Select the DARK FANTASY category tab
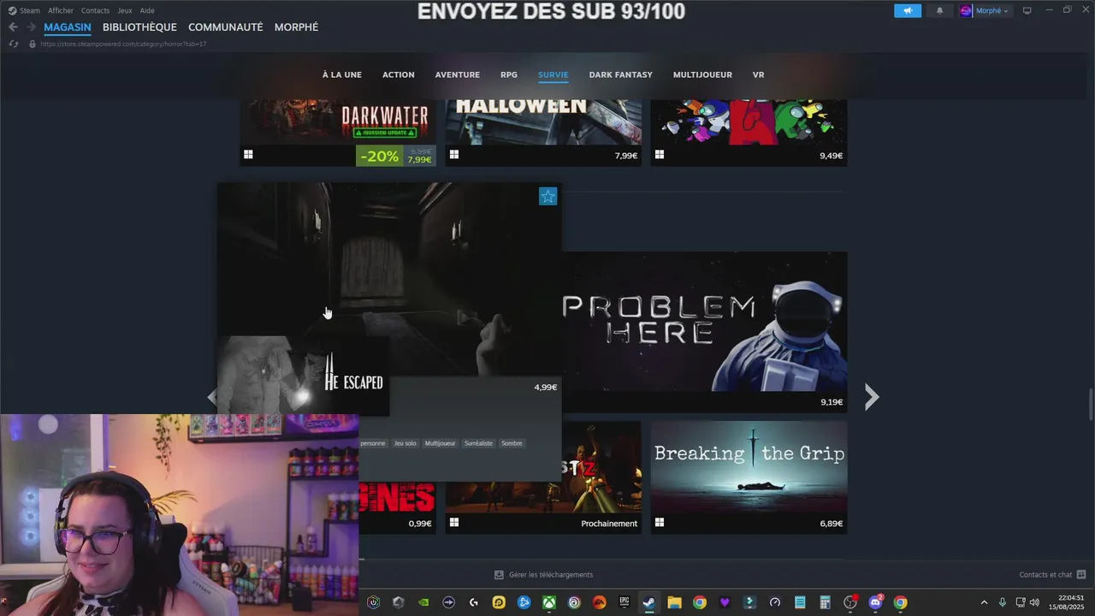The width and height of the screenshot is (1095, 616). point(621,74)
